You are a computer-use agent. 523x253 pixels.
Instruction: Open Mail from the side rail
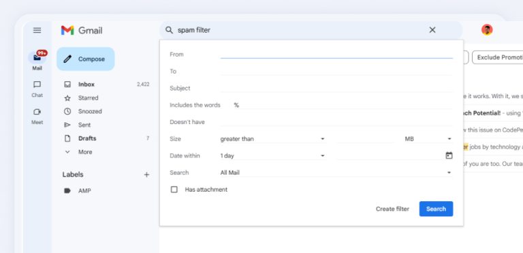point(37,61)
